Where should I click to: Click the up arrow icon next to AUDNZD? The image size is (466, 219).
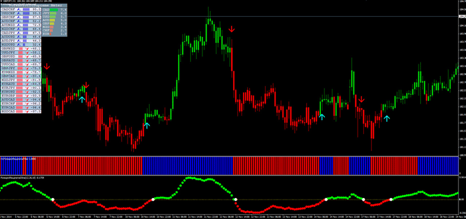click(20, 25)
